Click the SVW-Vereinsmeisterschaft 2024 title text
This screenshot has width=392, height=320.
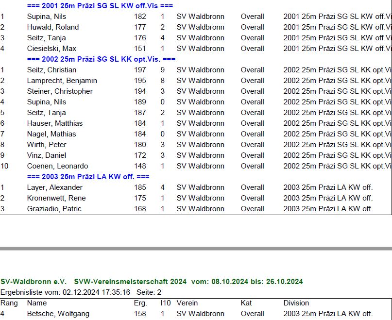click(x=130, y=282)
